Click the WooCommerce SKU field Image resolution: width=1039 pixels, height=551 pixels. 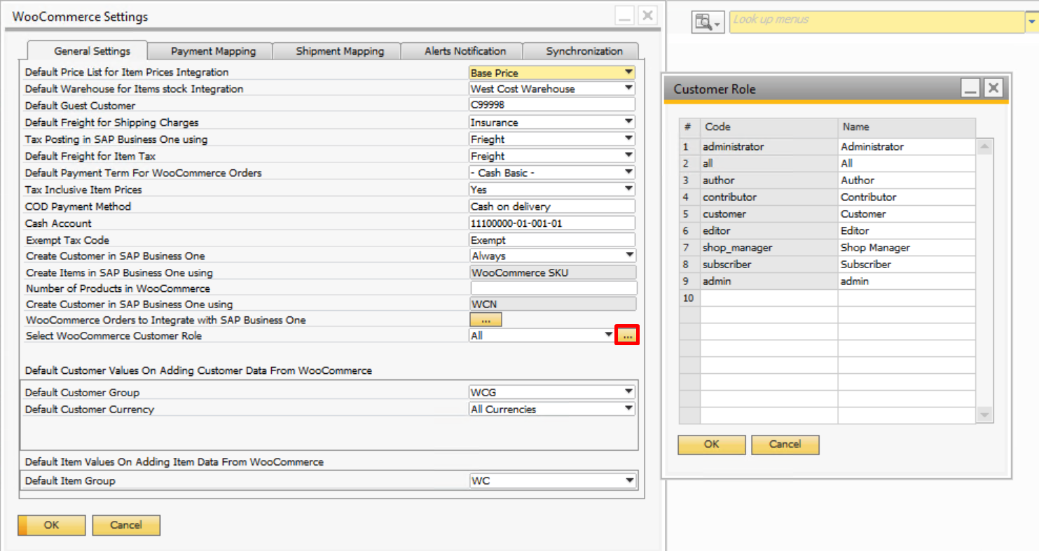(x=553, y=273)
